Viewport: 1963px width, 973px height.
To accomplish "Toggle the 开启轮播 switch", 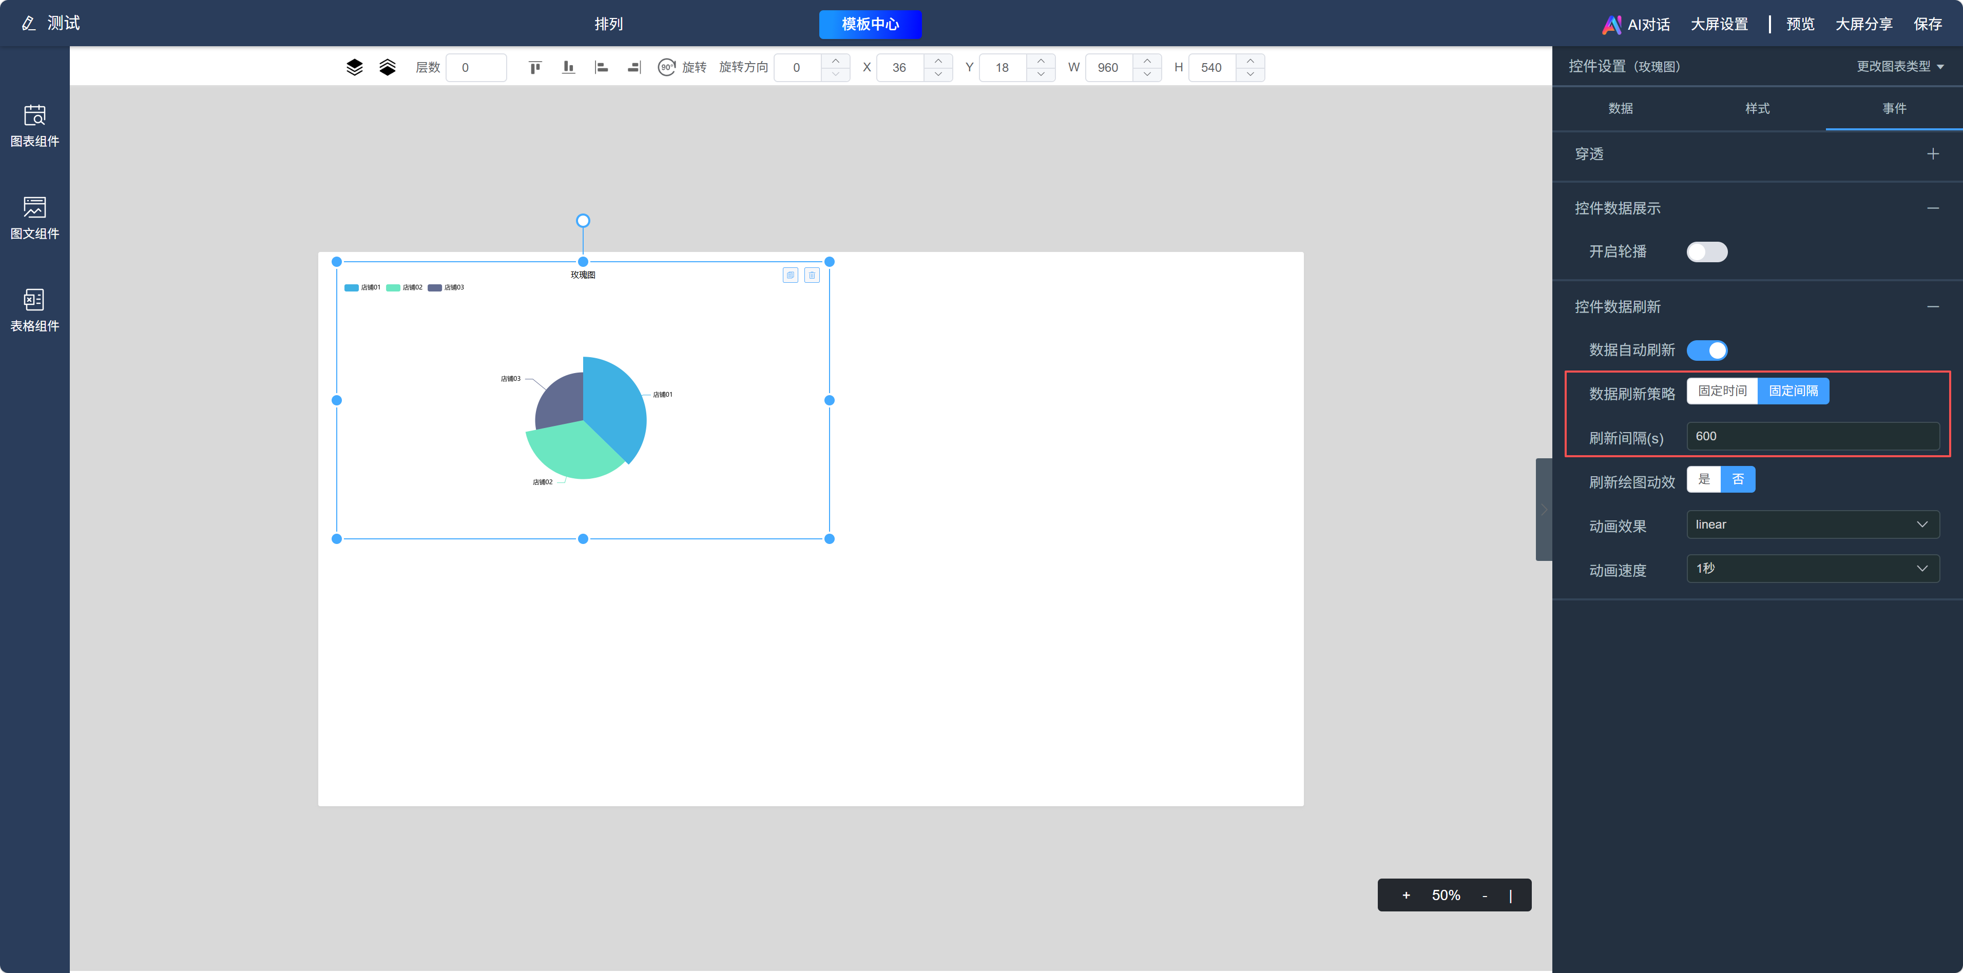I will (1707, 251).
